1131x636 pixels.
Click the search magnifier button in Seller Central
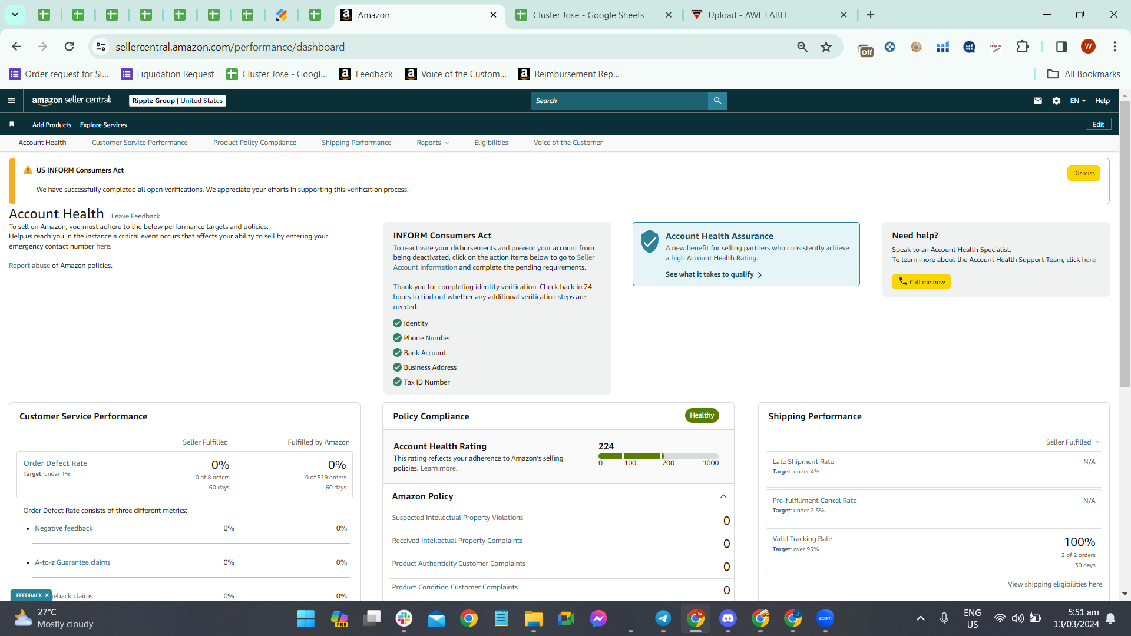717,101
